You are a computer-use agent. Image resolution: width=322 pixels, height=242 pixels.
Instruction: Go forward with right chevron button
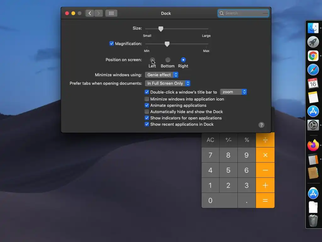click(98, 13)
